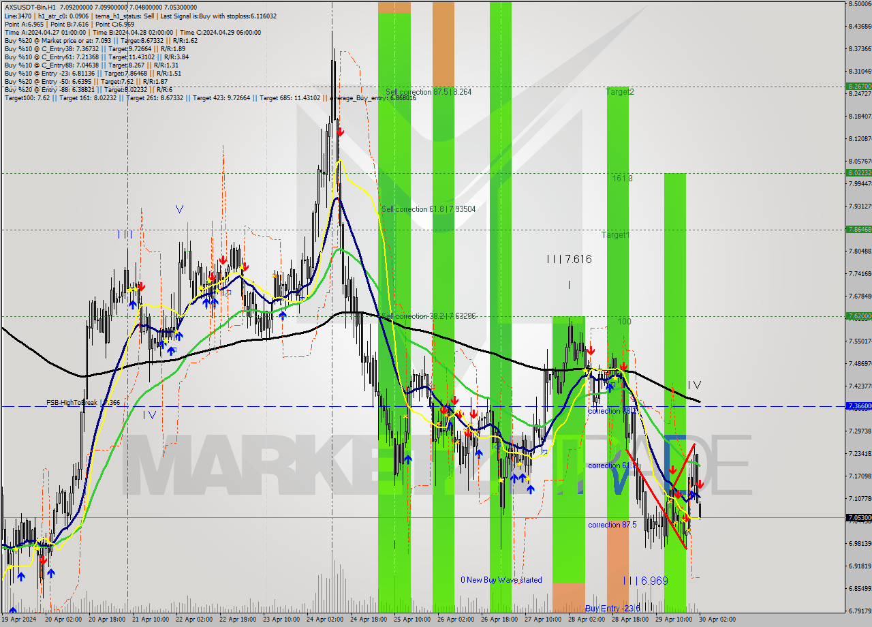Click the '19 Apr 2024' time axis label
The width and height of the screenshot is (872, 627).
[20, 620]
